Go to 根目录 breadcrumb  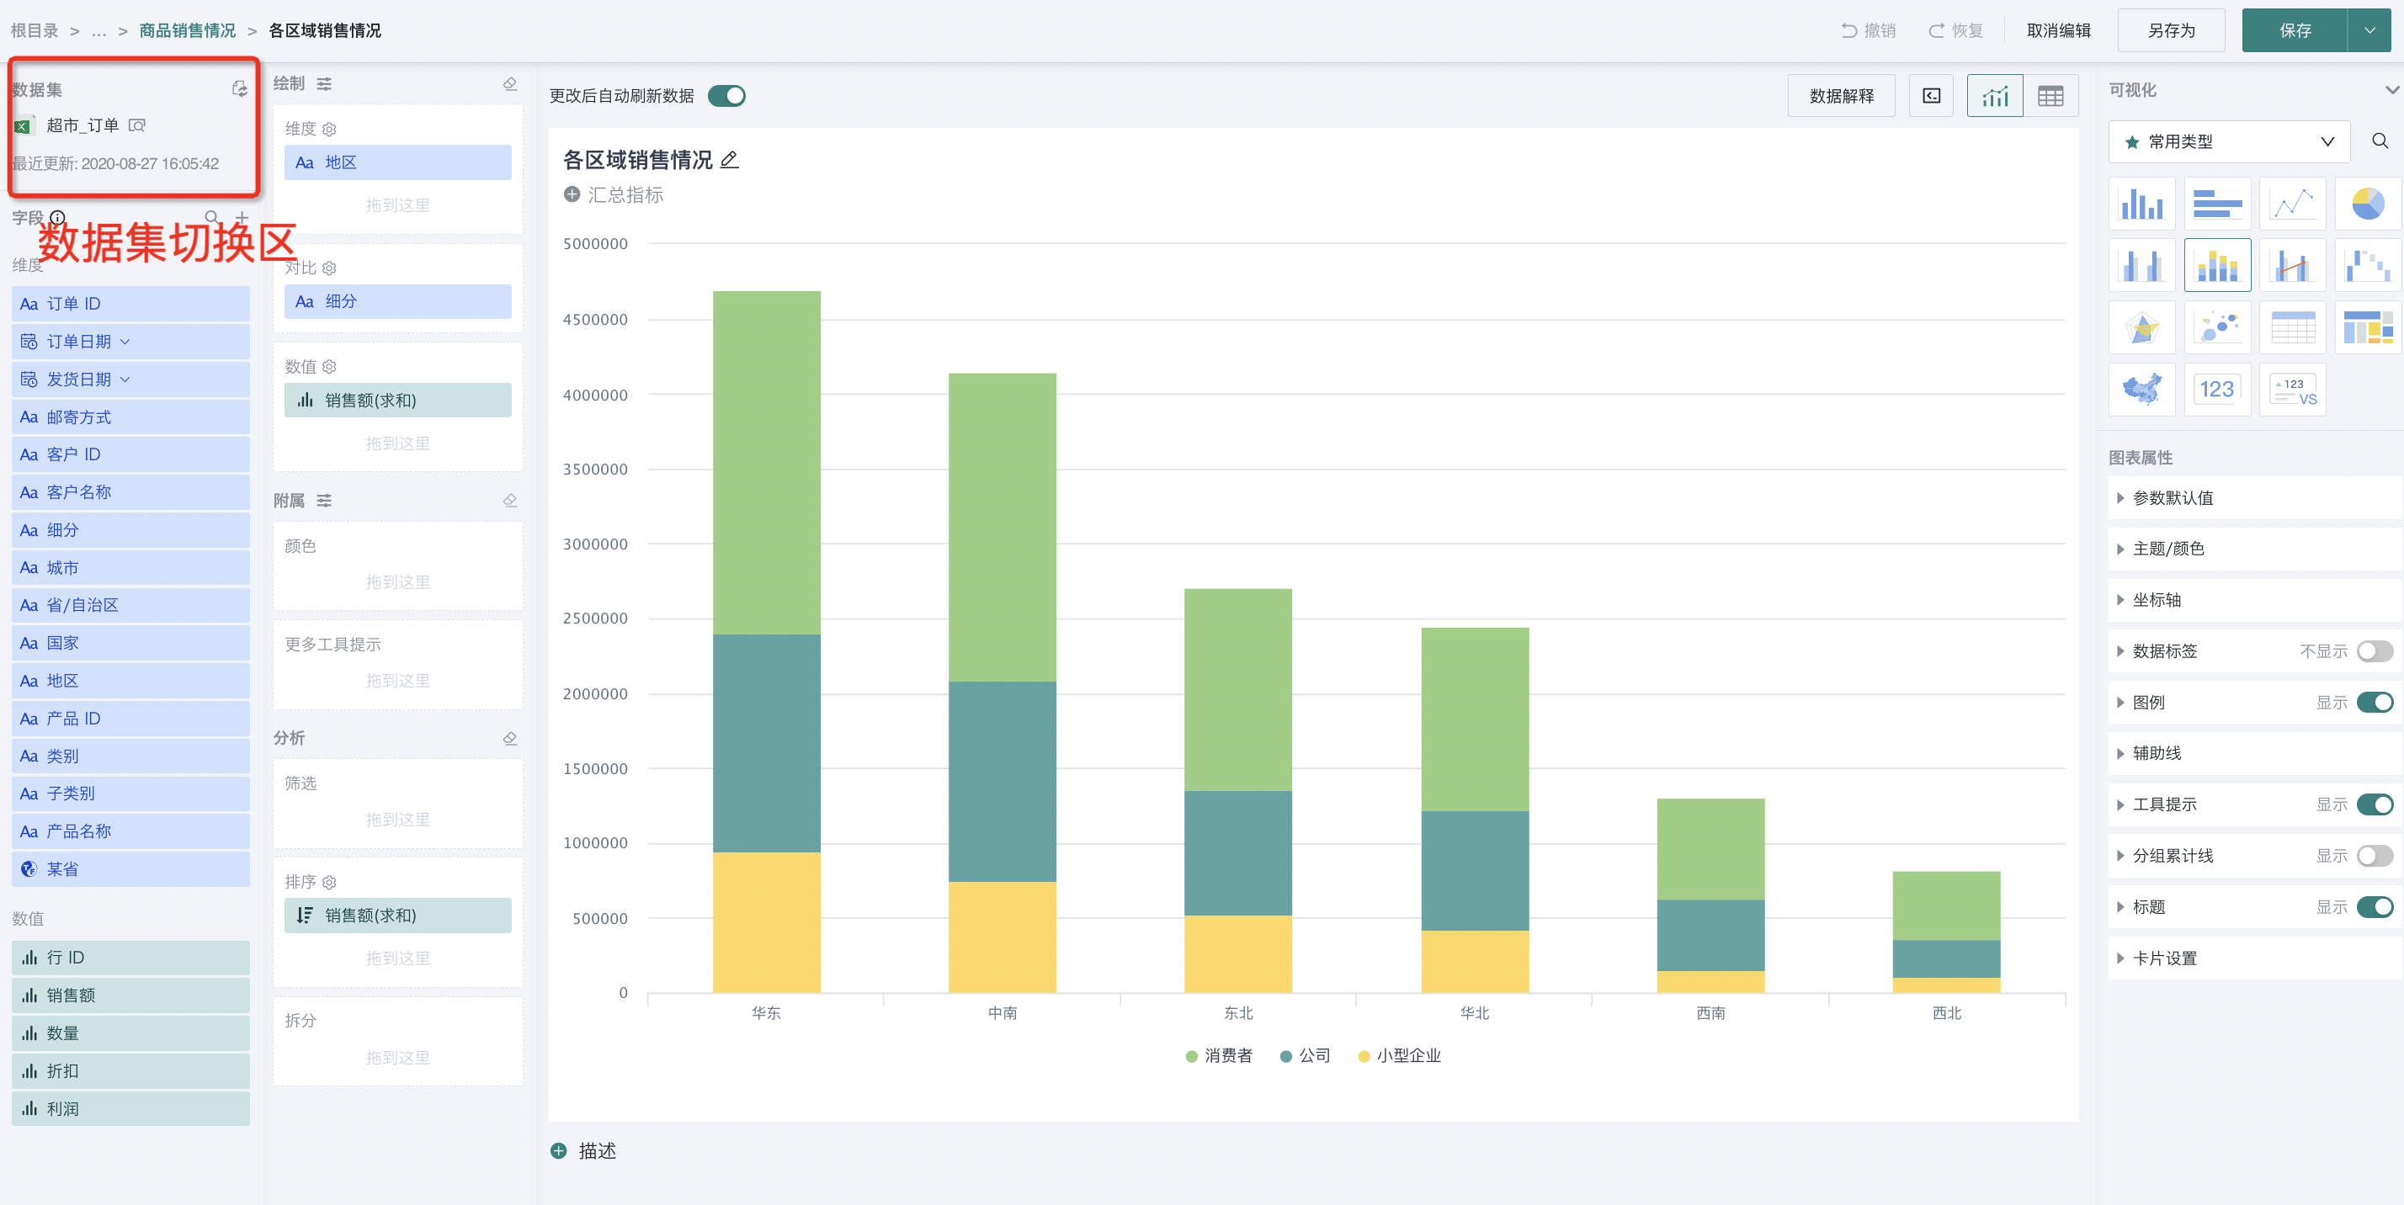pos(35,31)
